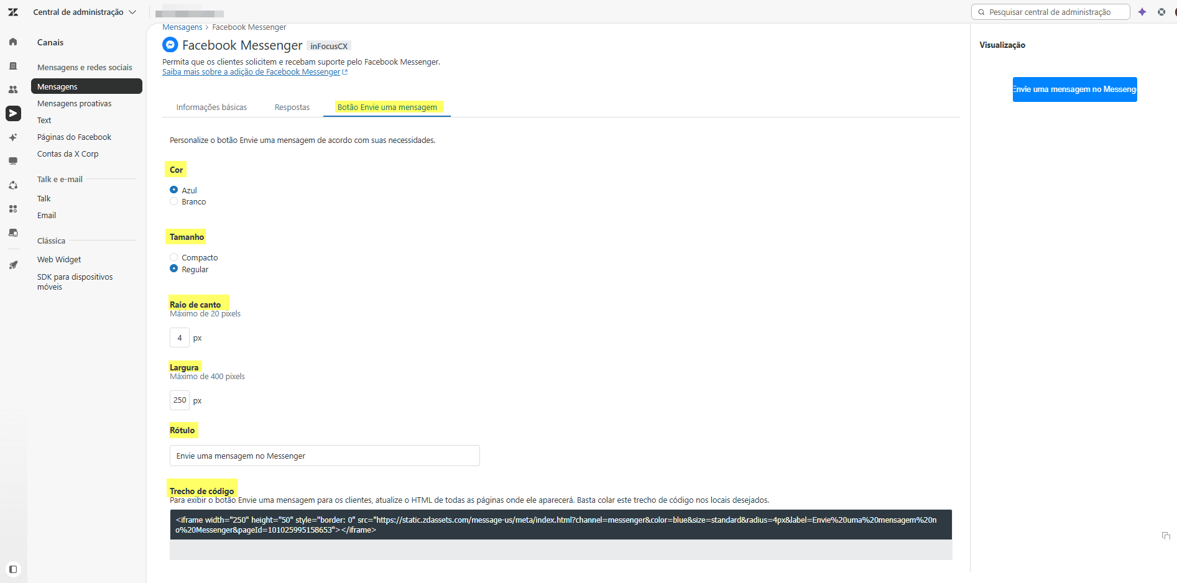The image size is (1177, 583).
Task: Open the People icon in the sidebar
Action: point(13,90)
